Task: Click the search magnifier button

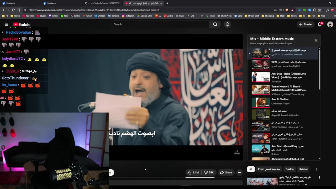Action: (215, 24)
